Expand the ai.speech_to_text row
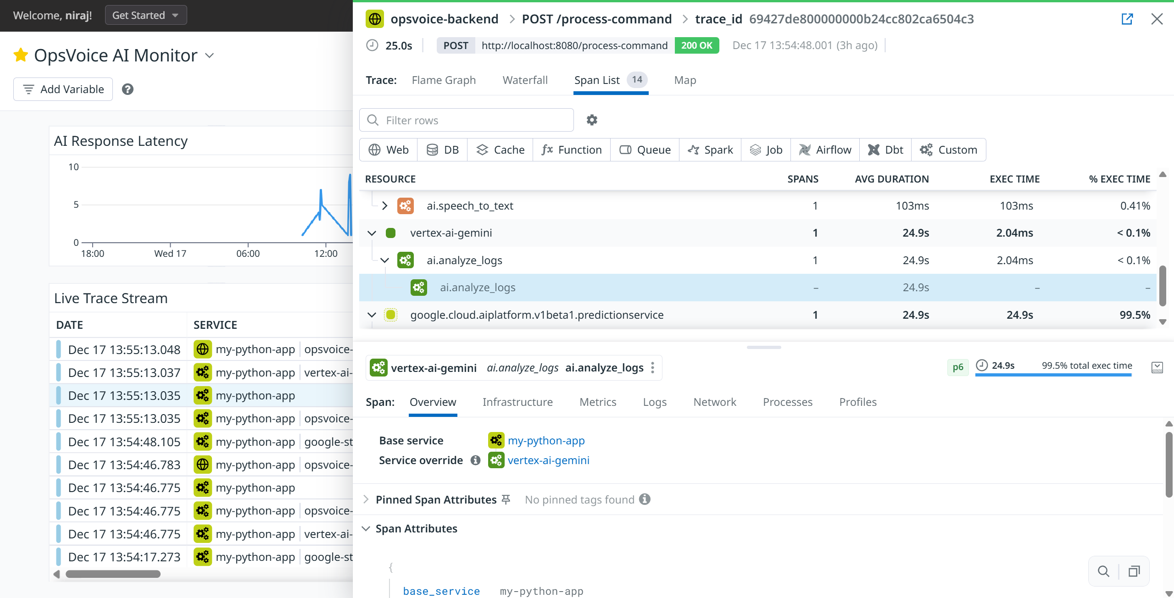The image size is (1174, 598). tap(384, 206)
